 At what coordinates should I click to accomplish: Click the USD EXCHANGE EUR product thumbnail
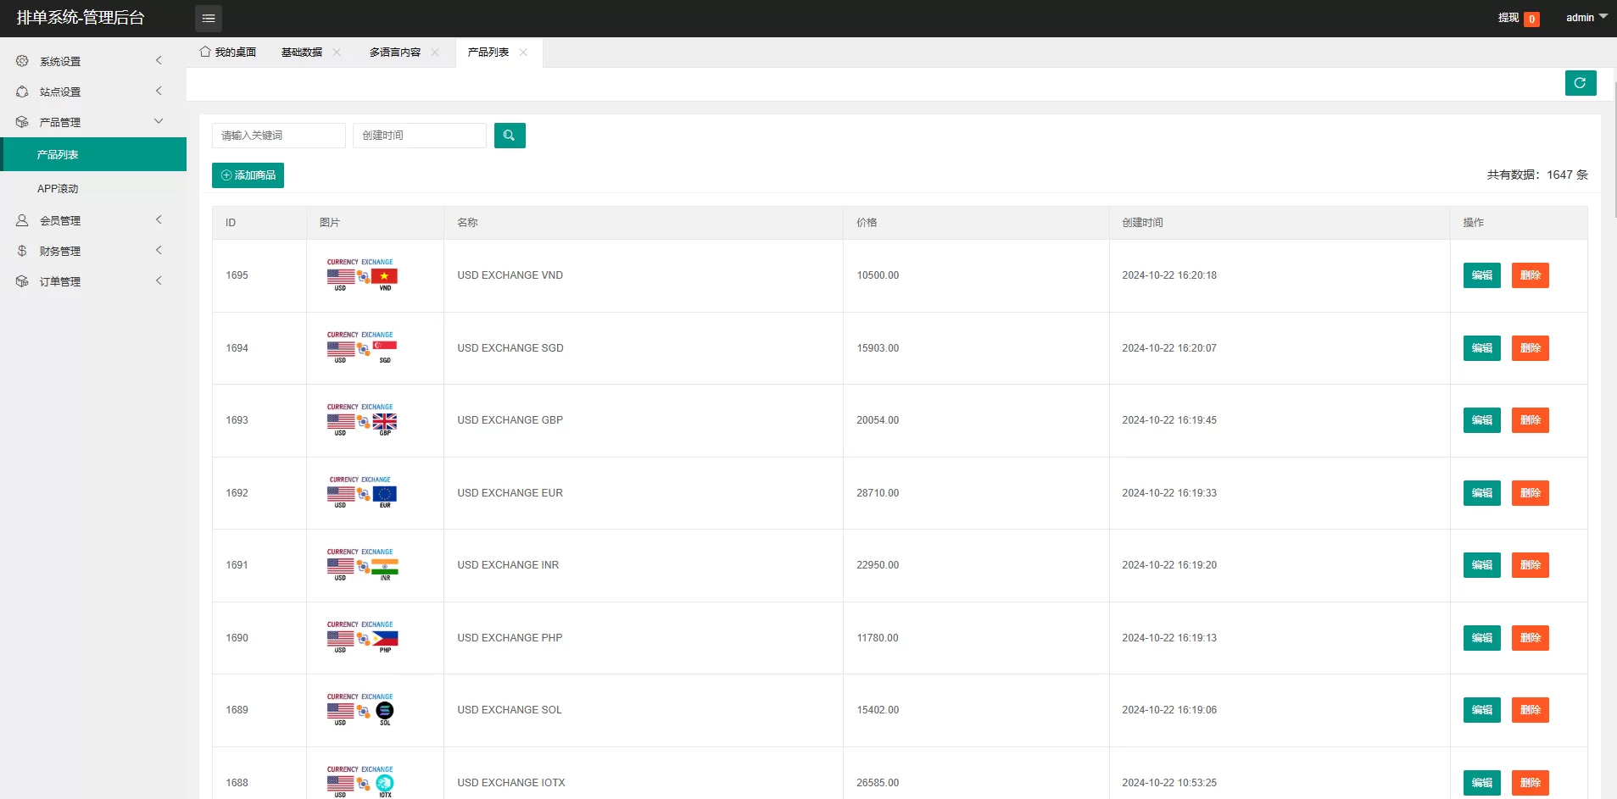(362, 492)
